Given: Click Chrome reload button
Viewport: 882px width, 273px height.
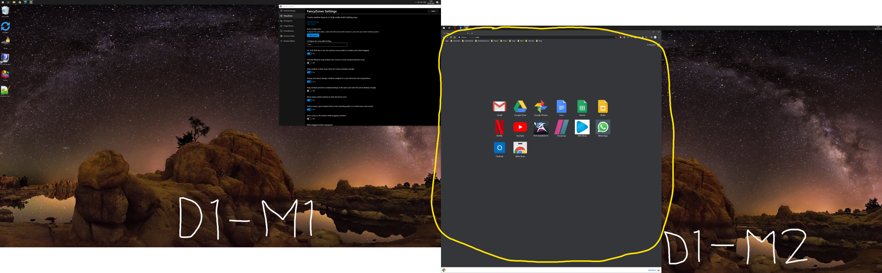Looking at the screenshot, I should (x=451, y=37).
